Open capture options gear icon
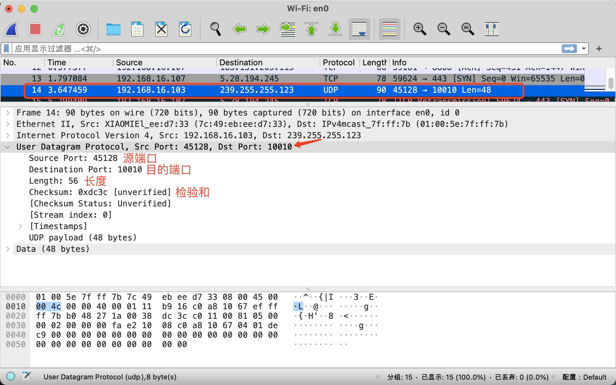This screenshot has height=385, width=616. (x=83, y=29)
